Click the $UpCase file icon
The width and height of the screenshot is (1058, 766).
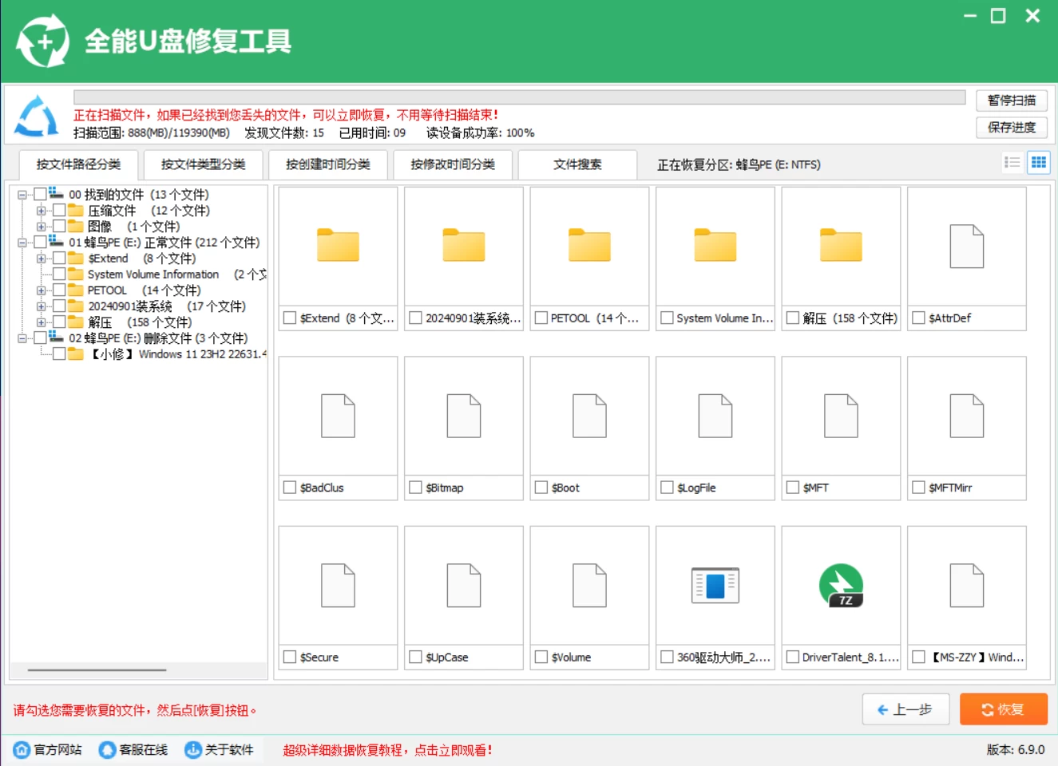click(464, 586)
